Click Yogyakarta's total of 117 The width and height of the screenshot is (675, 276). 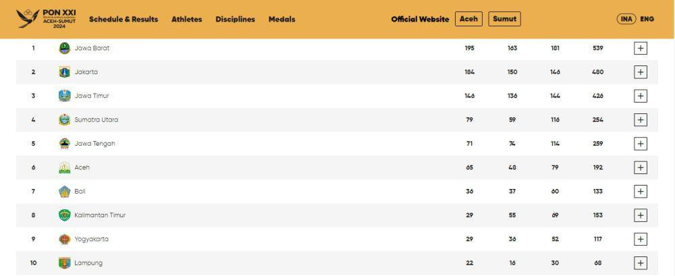(597, 239)
